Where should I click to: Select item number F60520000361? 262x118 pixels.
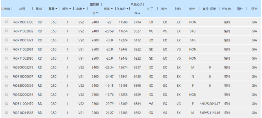[x=23, y=86]
